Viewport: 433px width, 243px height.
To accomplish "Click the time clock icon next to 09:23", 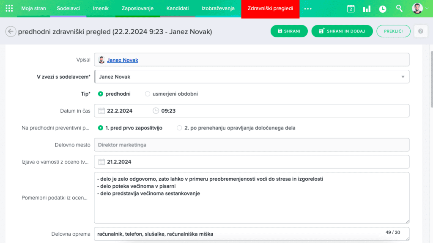I will 156,111.
